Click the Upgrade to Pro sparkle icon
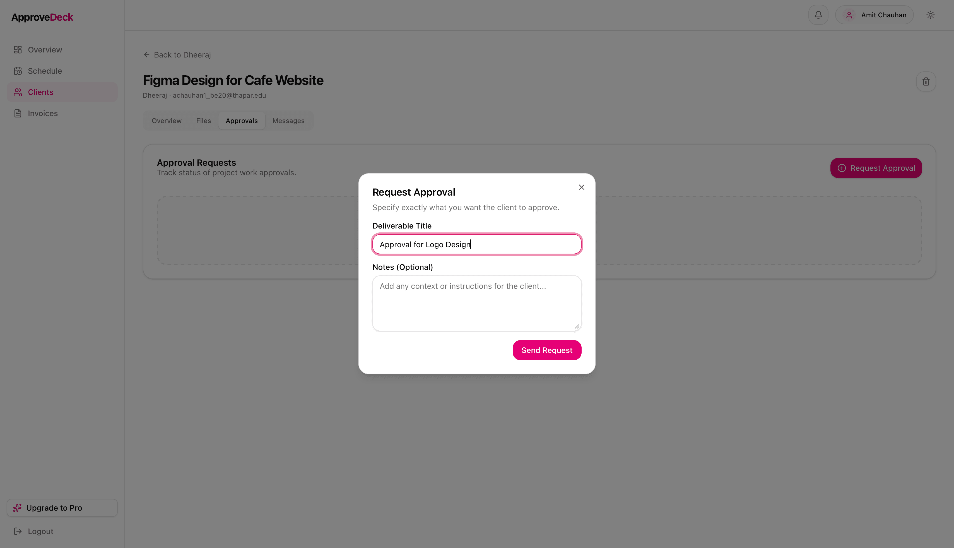 pos(17,507)
